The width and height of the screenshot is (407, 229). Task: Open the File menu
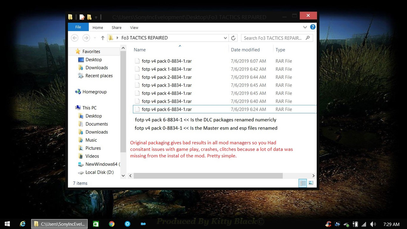tap(78, 27)
